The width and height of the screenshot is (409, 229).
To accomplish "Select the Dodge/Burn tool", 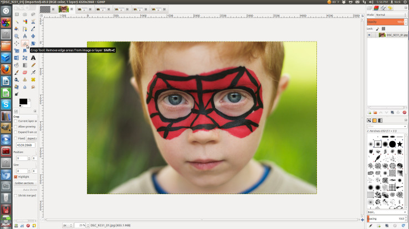I will pyautogui.click(x=17, y=94).
